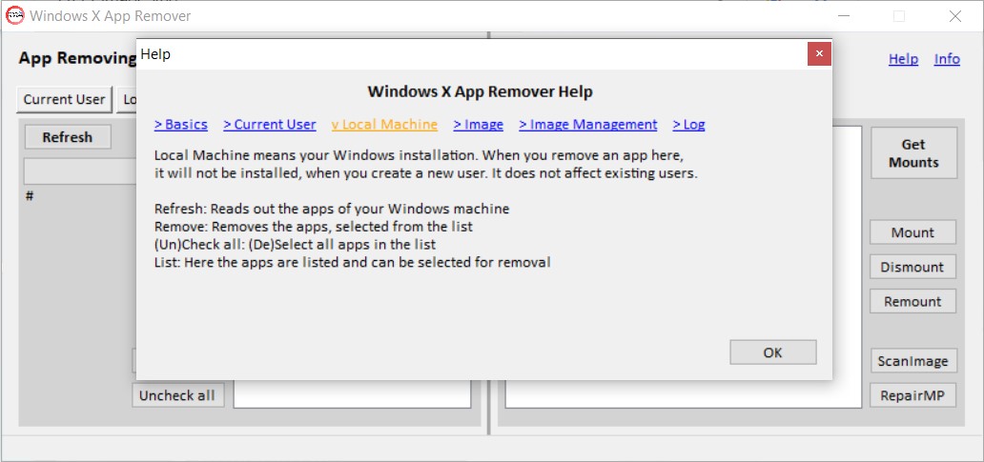Close the Help dialog with red X
This screenshot has height=462, width=984.
click(x=819, y=54)
